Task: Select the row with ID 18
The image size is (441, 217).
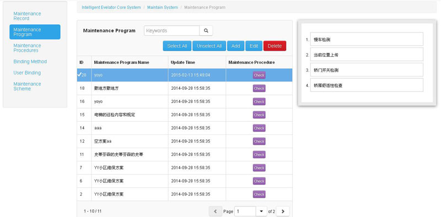Action: pos(185,88)
